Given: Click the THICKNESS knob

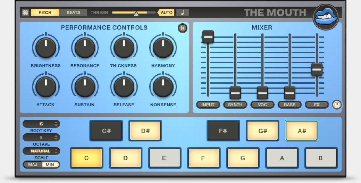Looking at the screenshot, I should [x=124, y=48].
